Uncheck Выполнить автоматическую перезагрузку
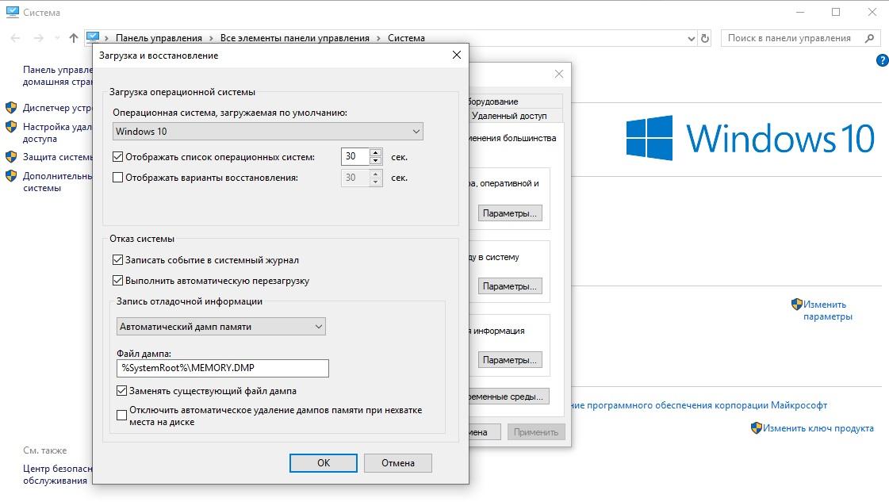The image size is (889, 502). point(118,280)
